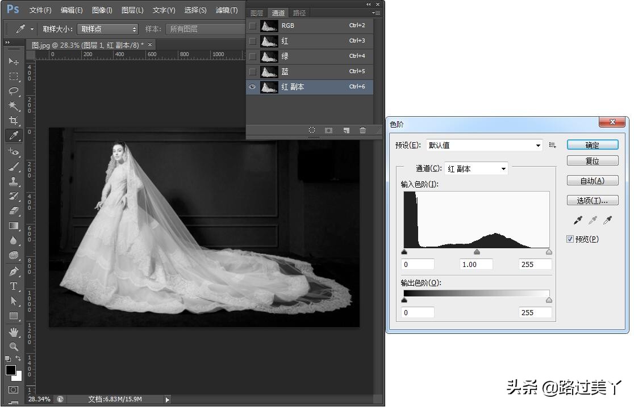Open the 通道 dropdown in Levels
The width and height of the screenshot is (634, 407).
476,168
